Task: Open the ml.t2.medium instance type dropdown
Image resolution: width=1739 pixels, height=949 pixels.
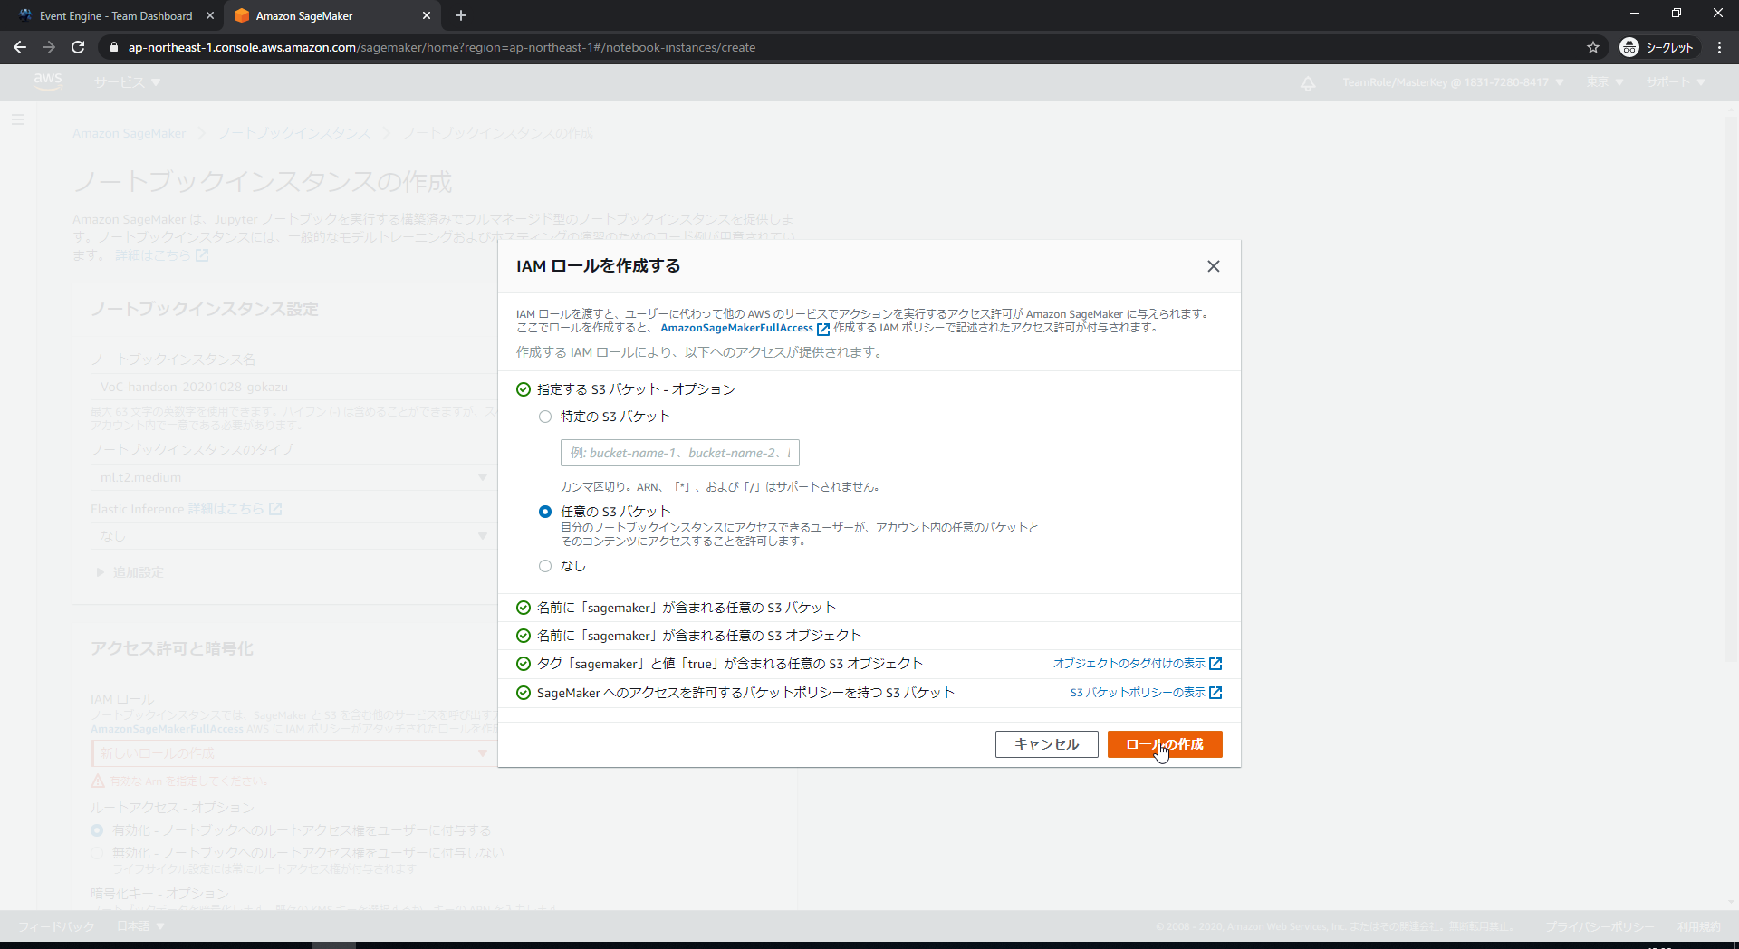Action: tap(294, 477)
